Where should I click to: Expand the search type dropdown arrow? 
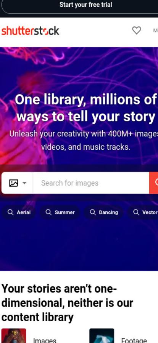click(x=24, y=183)
